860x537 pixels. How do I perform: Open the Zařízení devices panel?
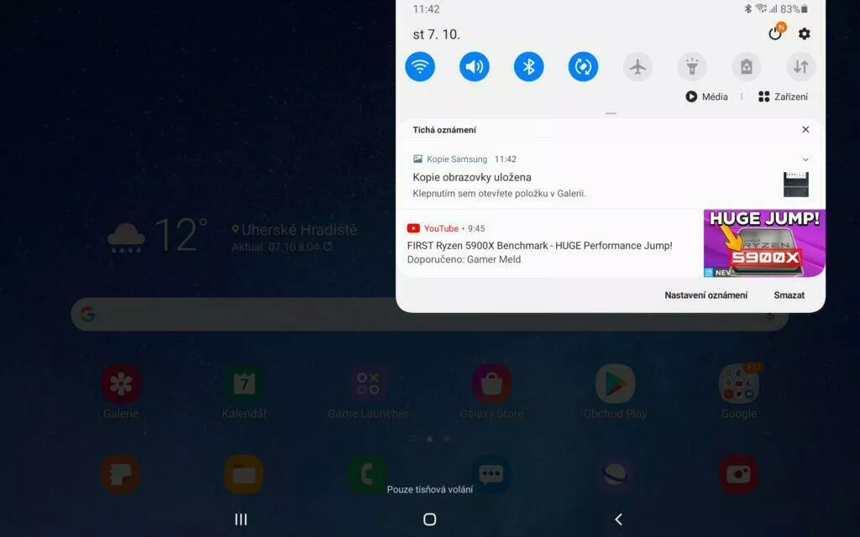[x=783, y=96]
